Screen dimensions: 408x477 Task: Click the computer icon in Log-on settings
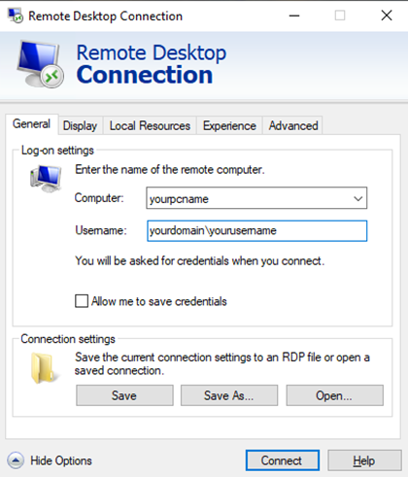point(46,179)
